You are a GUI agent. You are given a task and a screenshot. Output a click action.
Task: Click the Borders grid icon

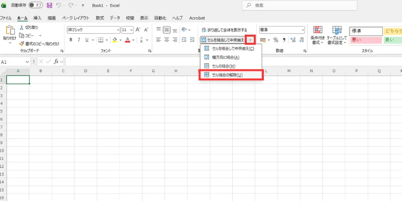100,40
